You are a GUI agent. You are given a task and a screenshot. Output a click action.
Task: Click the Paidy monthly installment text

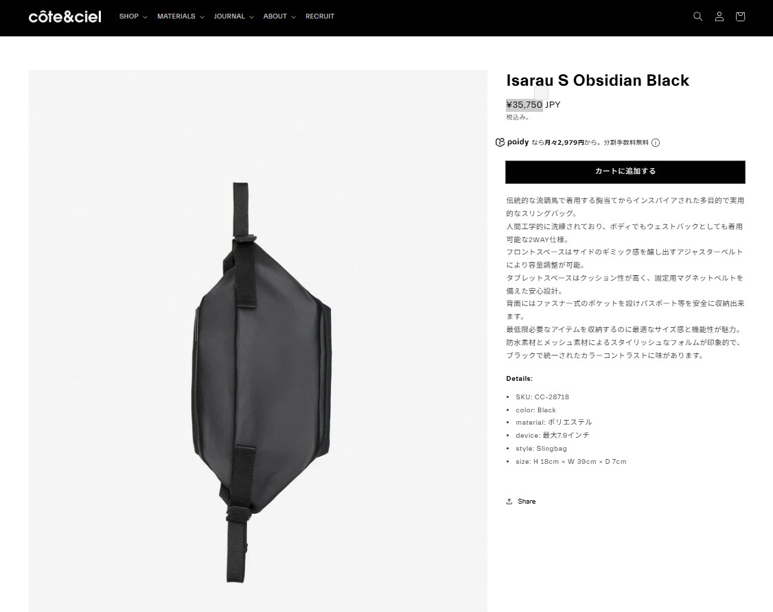[x=590, y=143]
